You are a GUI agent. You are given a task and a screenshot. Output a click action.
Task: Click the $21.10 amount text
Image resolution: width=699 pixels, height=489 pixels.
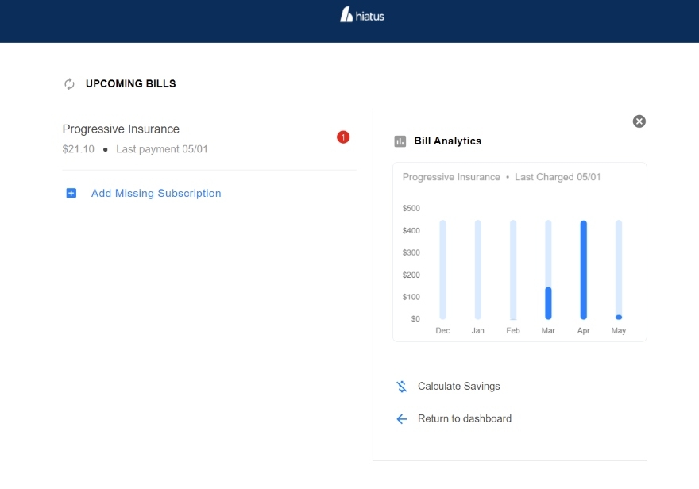click(79, 149)
